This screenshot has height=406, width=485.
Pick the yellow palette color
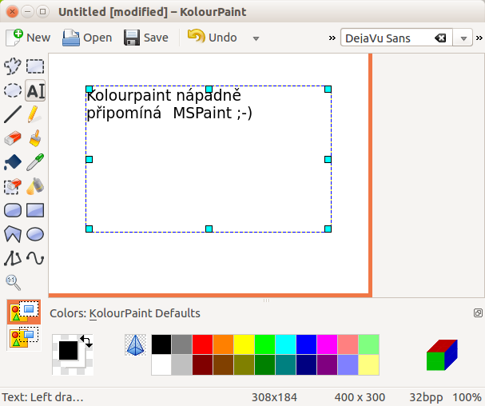click(x=244, y=344)
